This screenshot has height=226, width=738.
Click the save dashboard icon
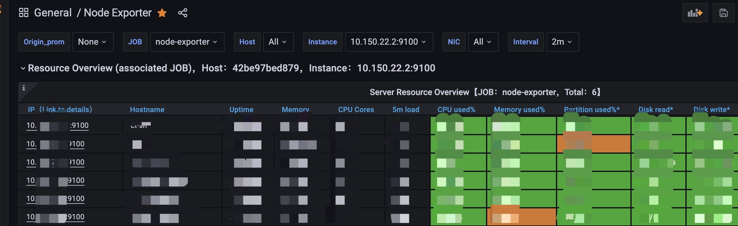[723, 13]
